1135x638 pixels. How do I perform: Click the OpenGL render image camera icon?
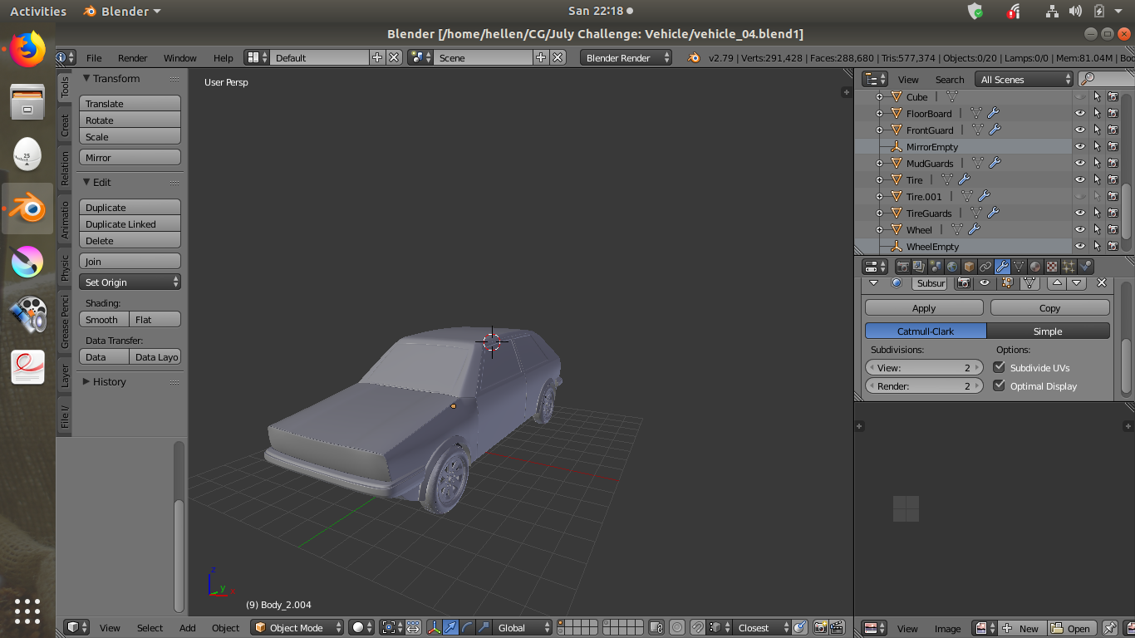[819, 628]
